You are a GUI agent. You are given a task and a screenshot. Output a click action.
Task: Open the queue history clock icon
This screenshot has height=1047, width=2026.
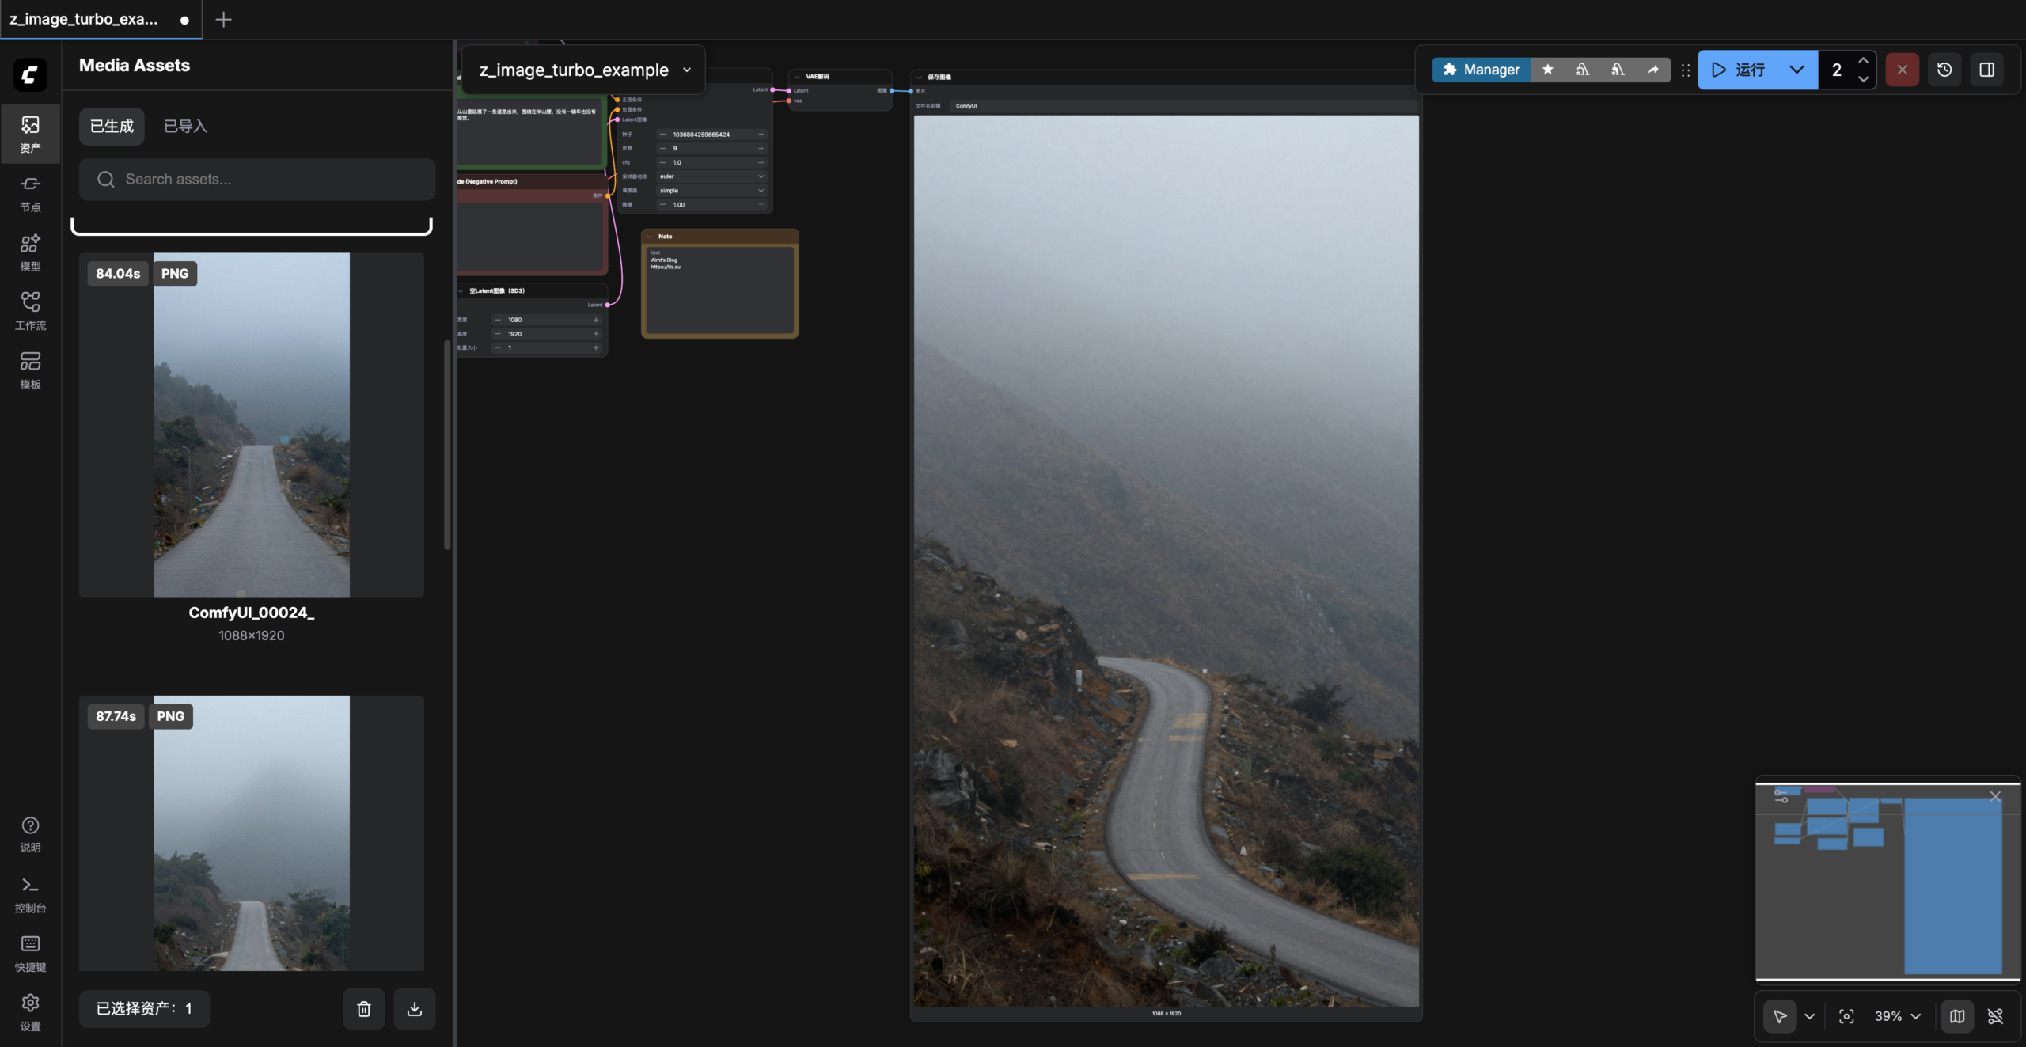point(1944,70)
